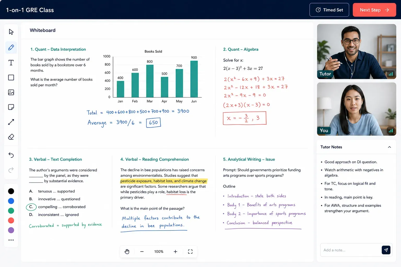Open the Tutor video thumbnail

click(x=357, y=52)
